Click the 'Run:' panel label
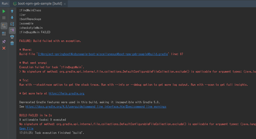The image size is (256, 139). [5, 4]
